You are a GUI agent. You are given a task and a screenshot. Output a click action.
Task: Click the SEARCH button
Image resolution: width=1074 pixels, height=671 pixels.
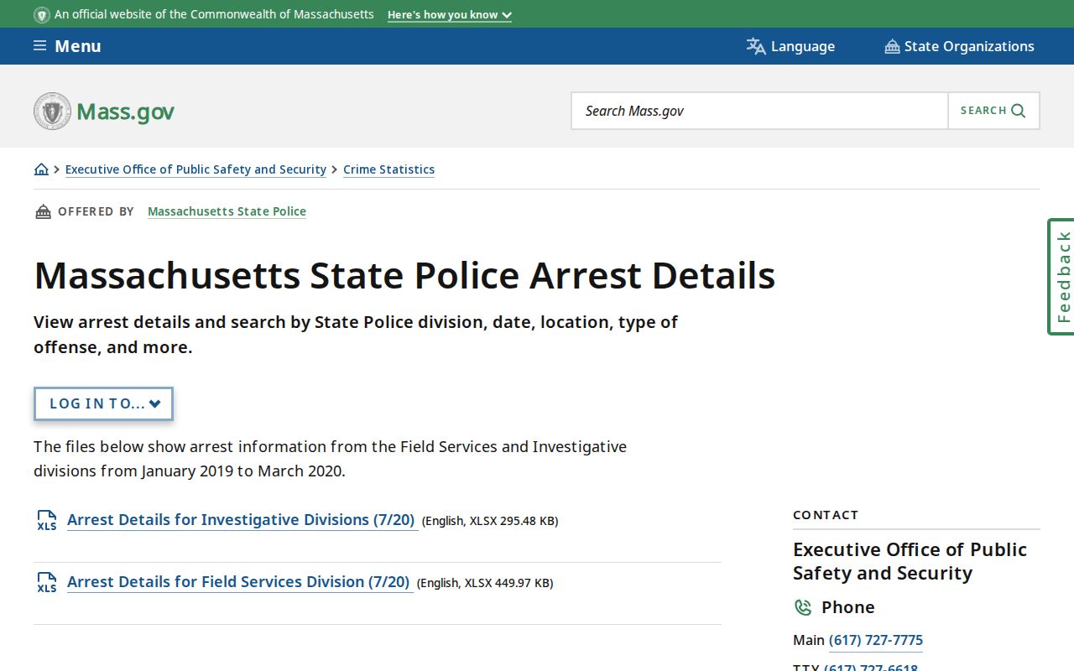[x=993, y=111]
